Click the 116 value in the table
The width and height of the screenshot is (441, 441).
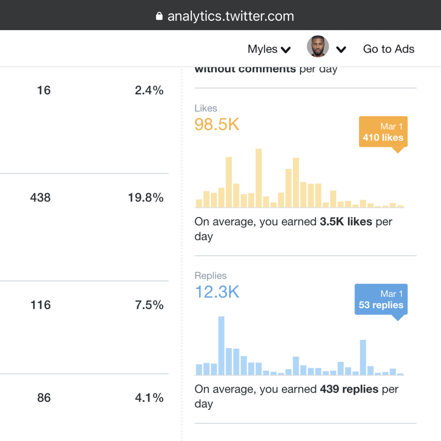tap(40, 305)
